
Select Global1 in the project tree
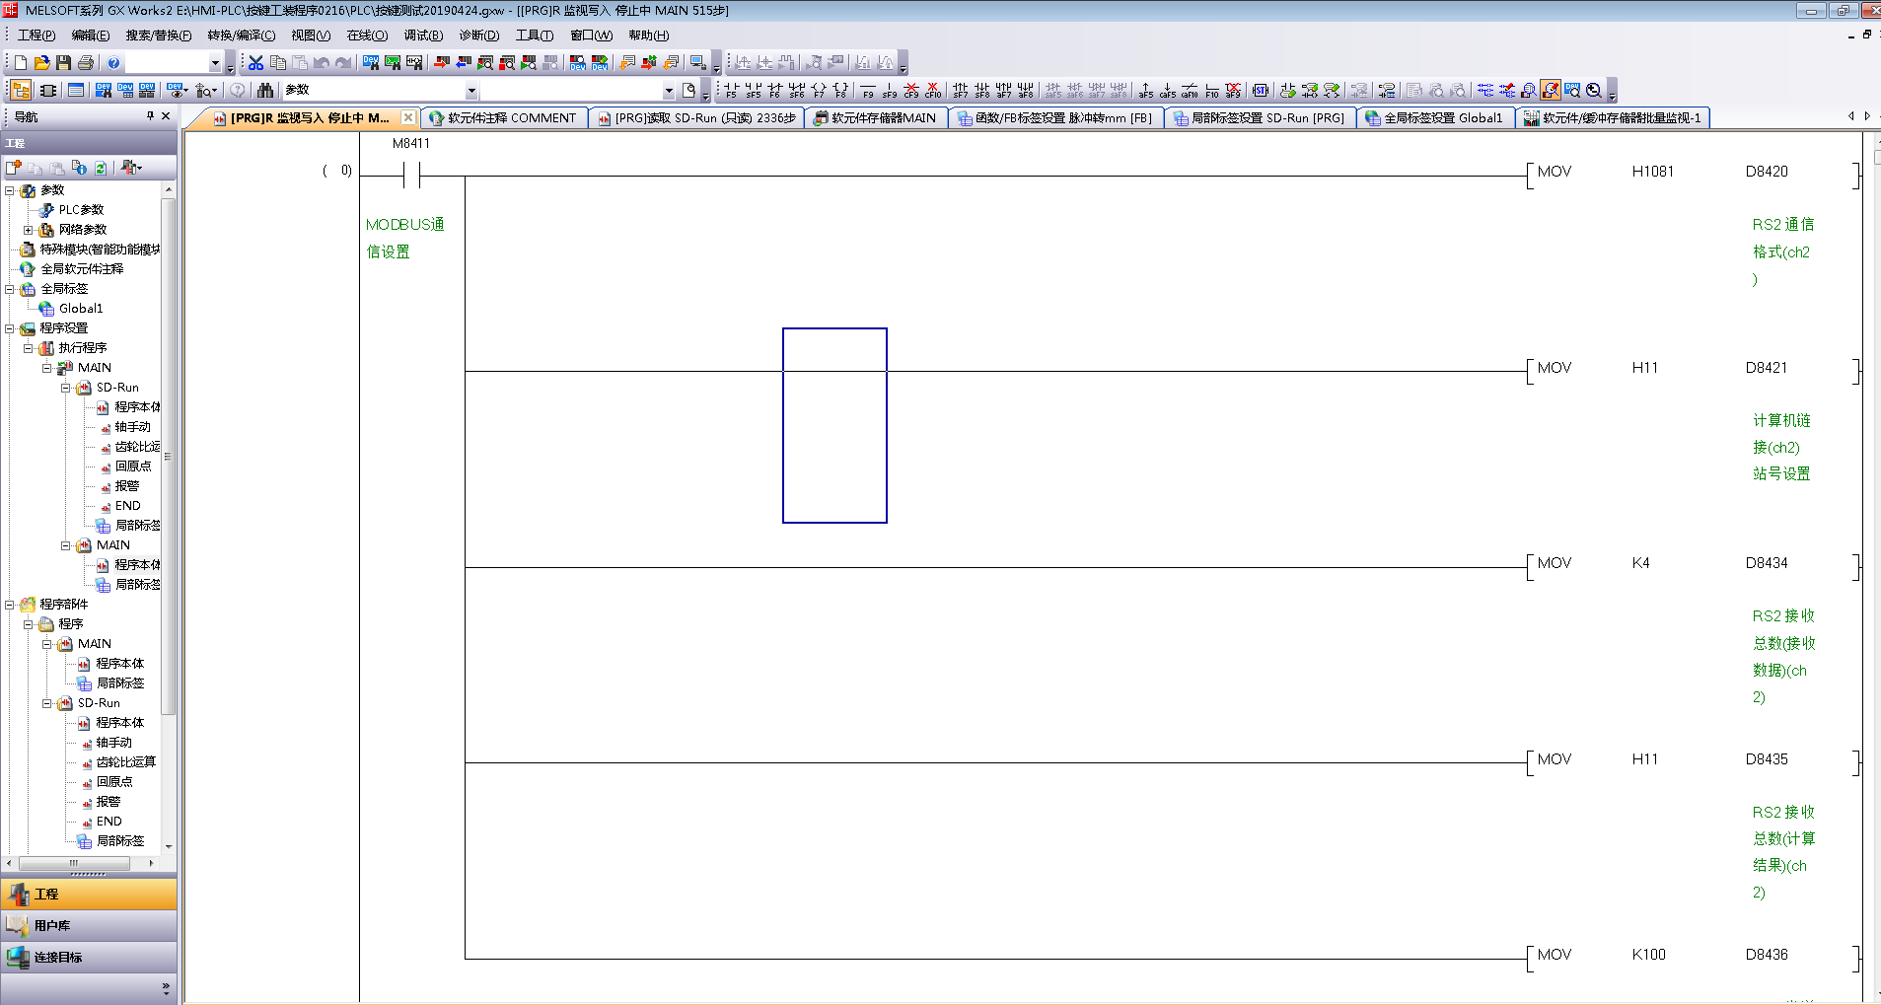(x=80, y=309)
